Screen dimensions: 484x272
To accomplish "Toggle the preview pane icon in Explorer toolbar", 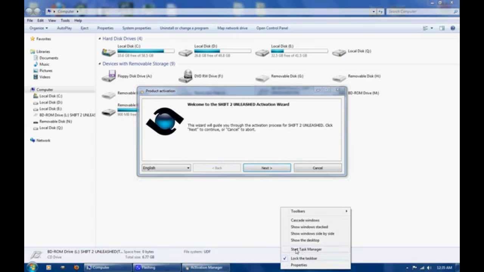I will point(442,28).
